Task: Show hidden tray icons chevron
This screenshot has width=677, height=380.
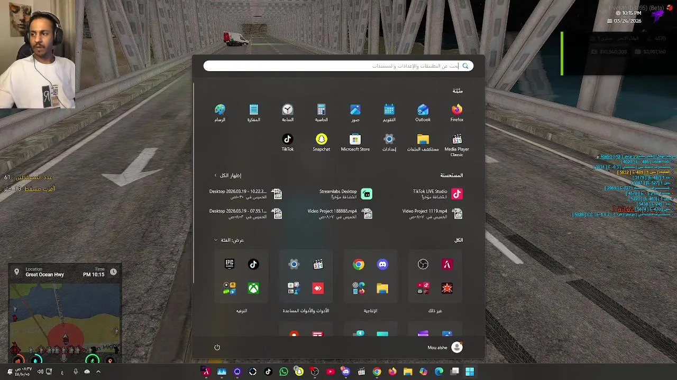Action: (98, 372)
